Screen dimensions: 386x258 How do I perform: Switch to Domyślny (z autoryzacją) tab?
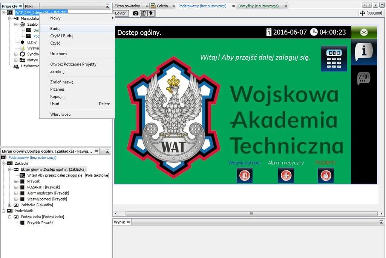click(x=258, y=6)
